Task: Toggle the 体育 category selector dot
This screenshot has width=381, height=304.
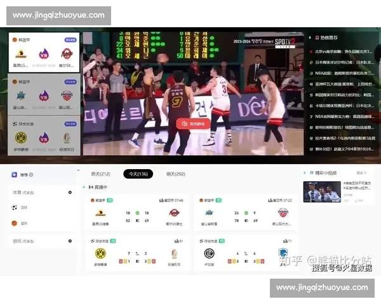Action: click(70, 192)
